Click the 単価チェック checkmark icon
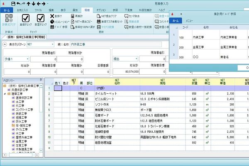Screen dimensions: 249x166 (26, 18)
